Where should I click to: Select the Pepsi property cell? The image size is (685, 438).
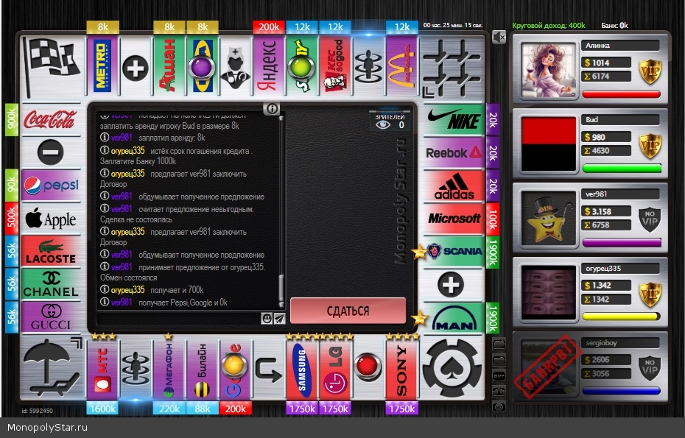51,186
